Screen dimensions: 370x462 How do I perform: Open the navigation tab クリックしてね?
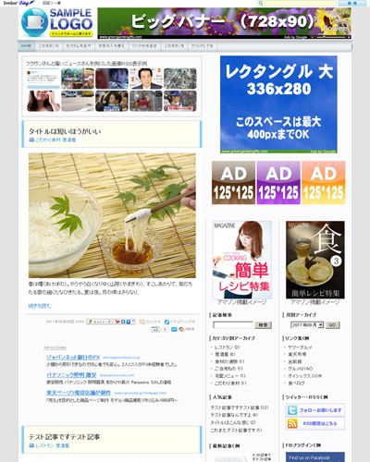[x=203, y=46]
